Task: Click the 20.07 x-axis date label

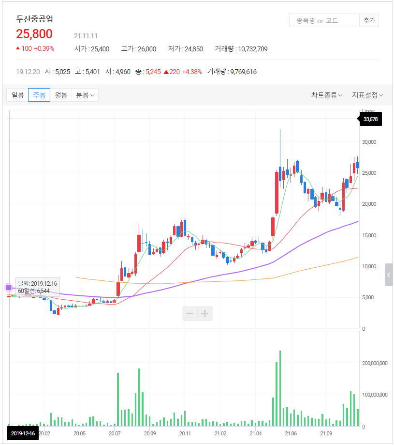Action: 115,433
